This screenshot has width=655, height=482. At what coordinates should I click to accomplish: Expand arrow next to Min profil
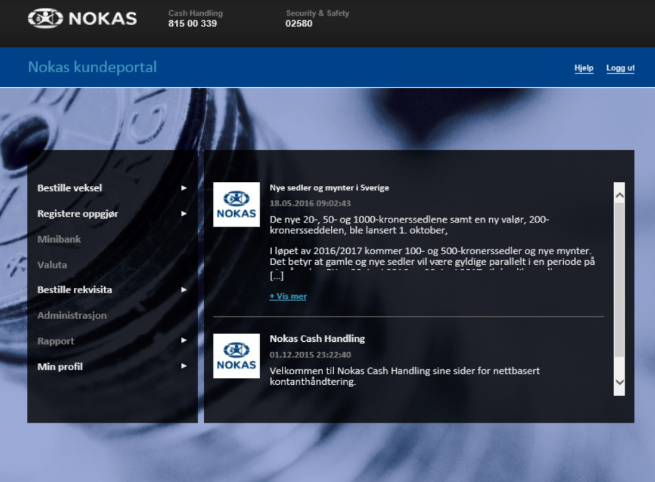pyautogui.click(x=184, y=367)
